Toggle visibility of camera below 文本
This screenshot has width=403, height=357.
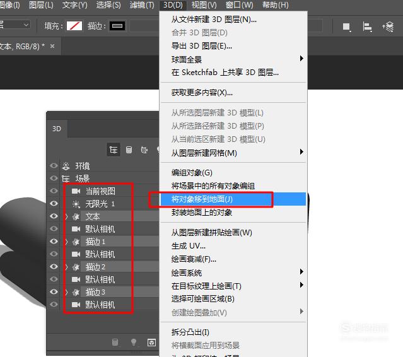pyautogui.click(x=54, y=229)
